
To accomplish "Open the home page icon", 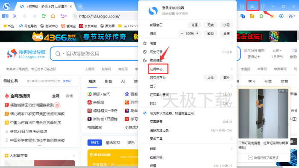I will (x=53, y=16).
